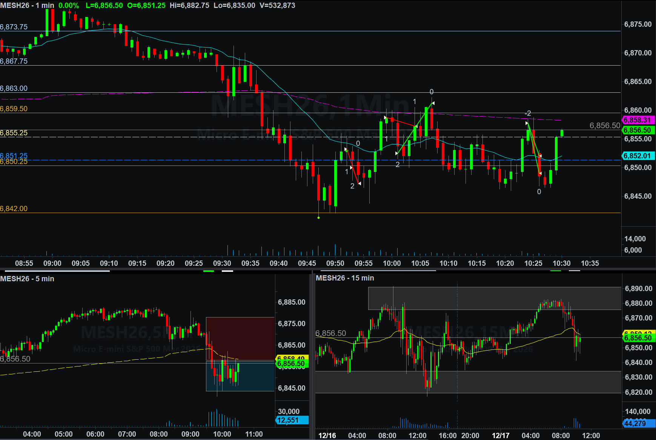The image size is (656, 440).
Task: Open the MESH26 - 1 min chart title
Action: (x=27, y=6)
